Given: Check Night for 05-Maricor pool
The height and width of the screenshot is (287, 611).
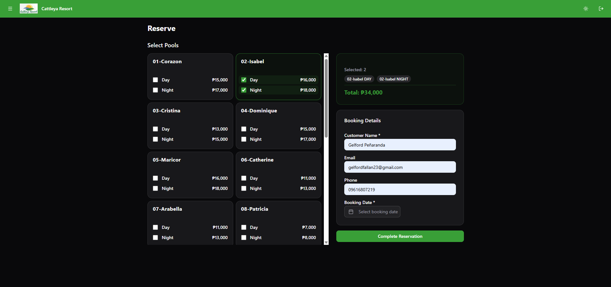Looking at the screenshot, I should [x=155, y=188].
